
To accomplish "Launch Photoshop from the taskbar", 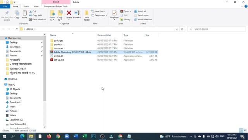I will [93, 136].
